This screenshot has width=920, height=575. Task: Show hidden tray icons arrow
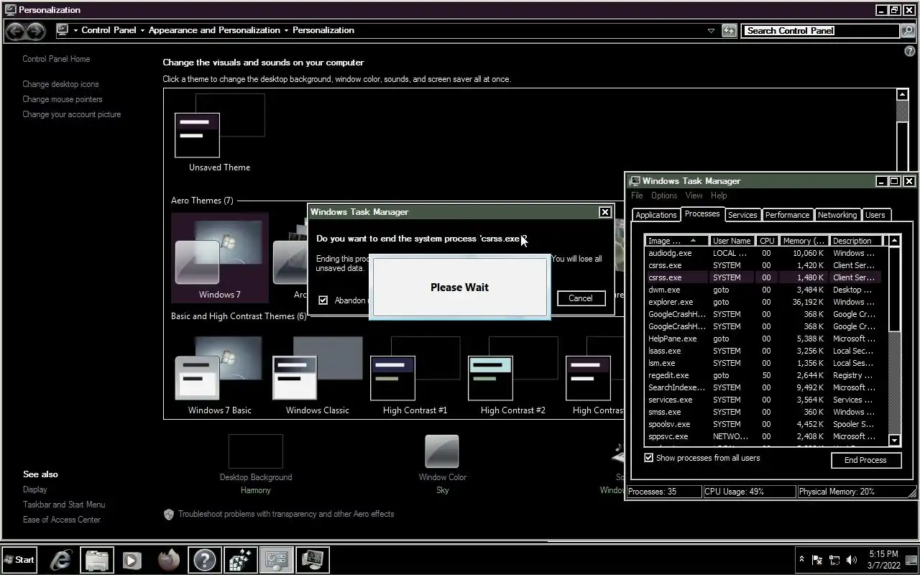tap(801, 560)
